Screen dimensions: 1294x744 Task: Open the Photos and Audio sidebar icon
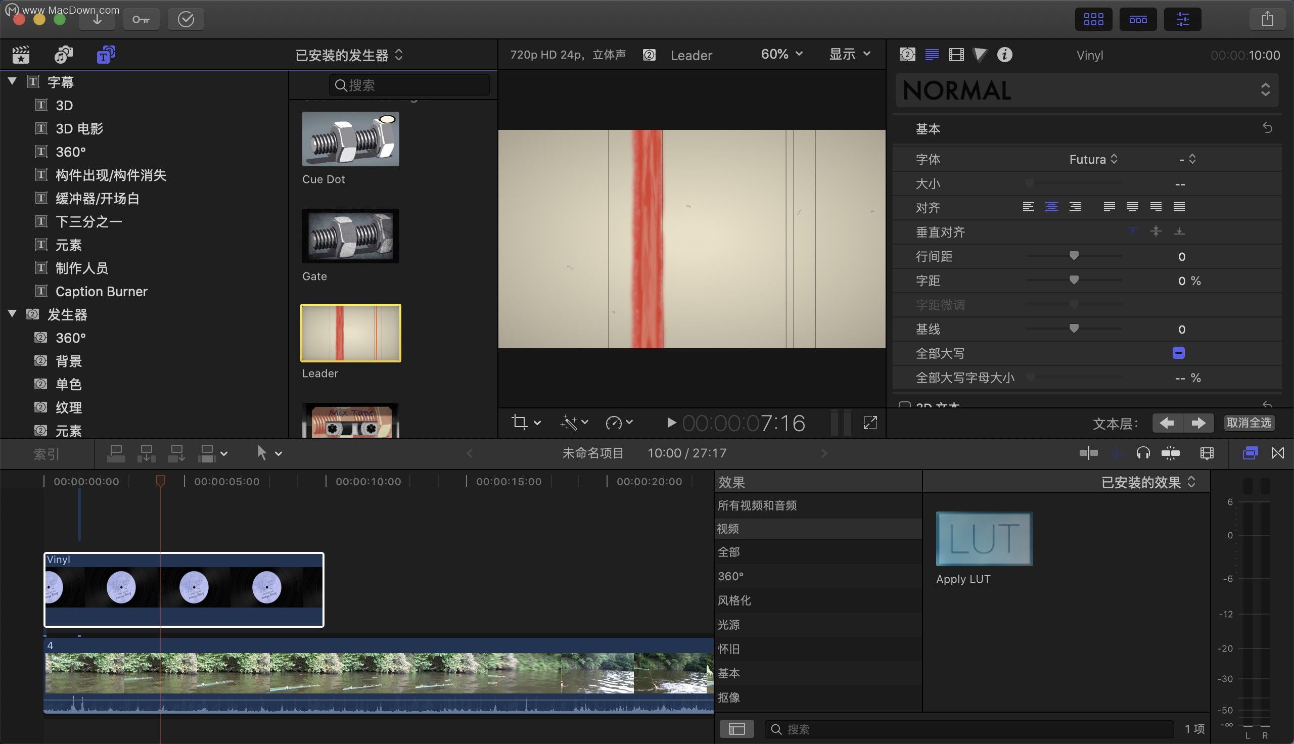[x=63, y=55]
